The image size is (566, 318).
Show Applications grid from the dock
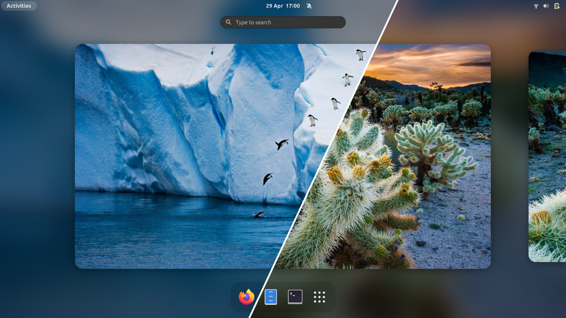click(x=319, y=297)
